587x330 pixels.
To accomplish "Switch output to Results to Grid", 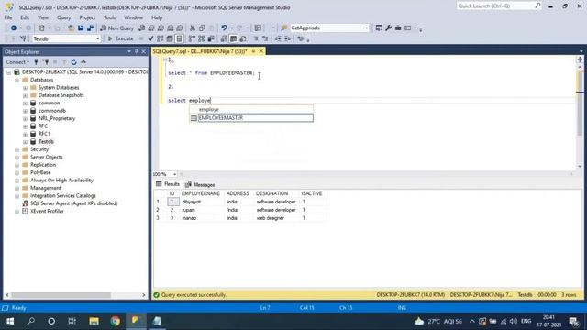I will pos(233,38).
